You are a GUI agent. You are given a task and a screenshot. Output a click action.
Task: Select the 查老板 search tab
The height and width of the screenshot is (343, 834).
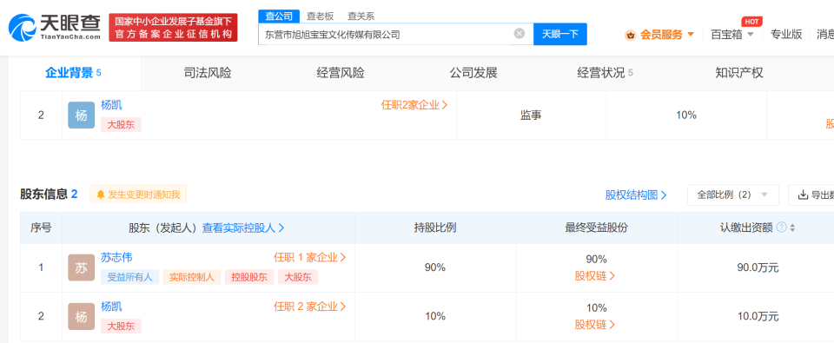click(x=320, y=16)
